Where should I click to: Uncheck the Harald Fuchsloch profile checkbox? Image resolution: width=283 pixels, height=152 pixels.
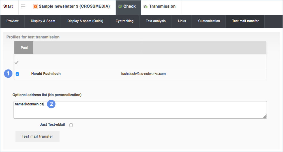(17, 74)
